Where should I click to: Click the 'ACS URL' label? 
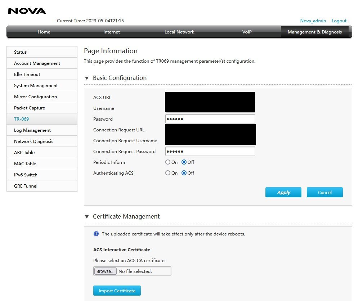(102, 98)
